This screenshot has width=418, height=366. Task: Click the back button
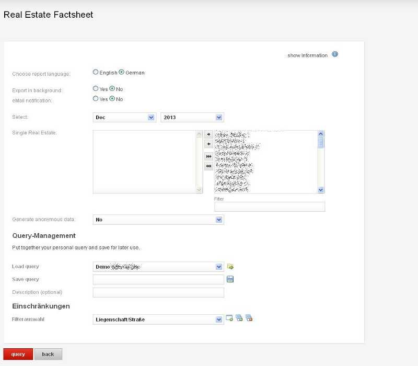coord(48,354)
